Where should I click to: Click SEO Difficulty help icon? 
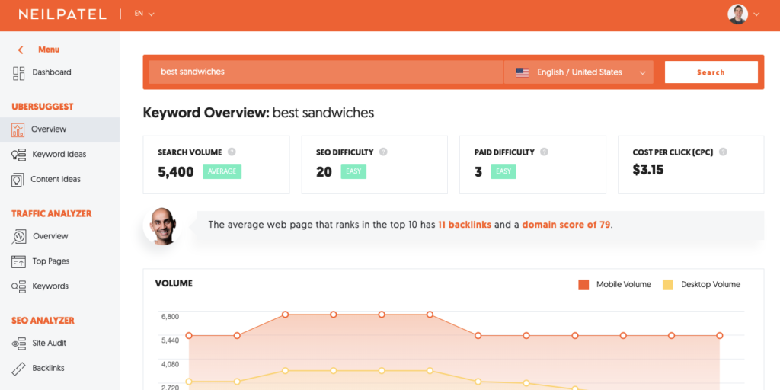click(x=383, y=152)
